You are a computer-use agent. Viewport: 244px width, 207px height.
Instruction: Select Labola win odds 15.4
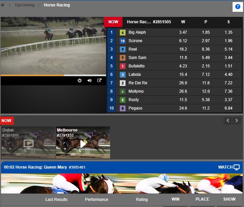point(183,75)
